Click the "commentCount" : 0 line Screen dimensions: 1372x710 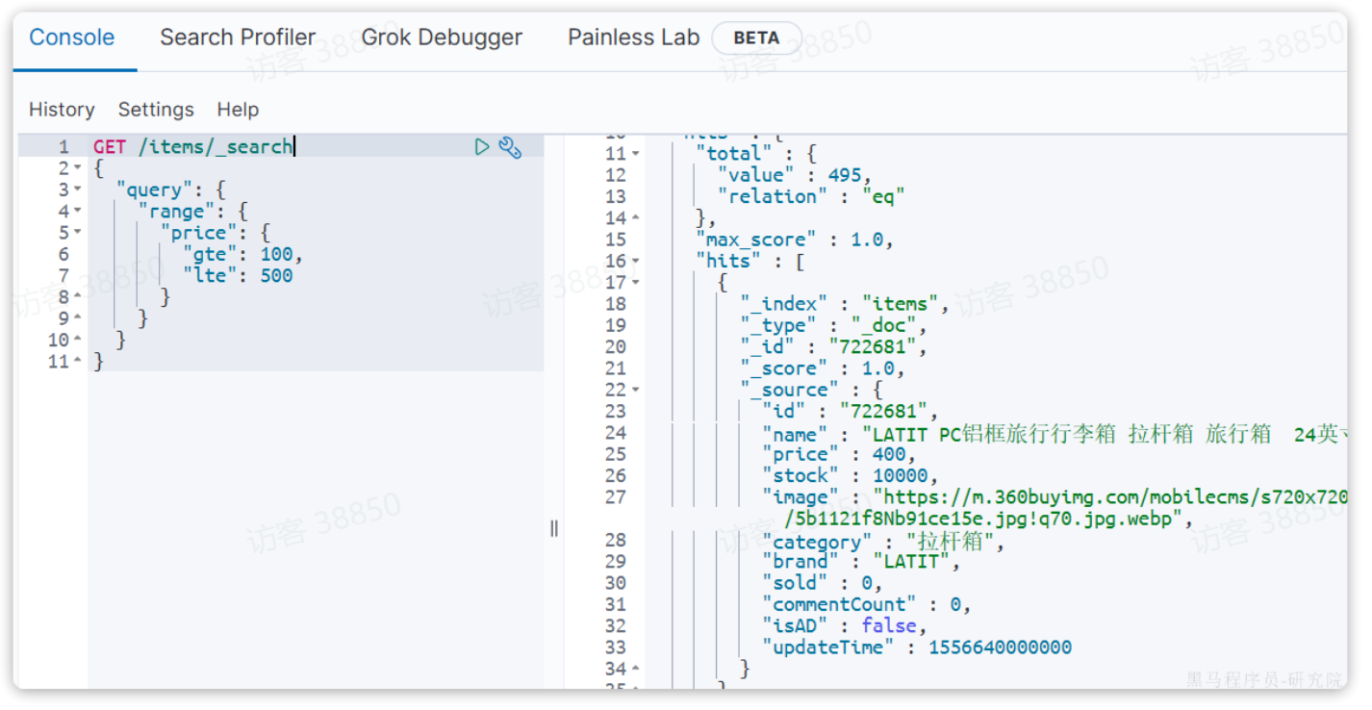point(867,604)
